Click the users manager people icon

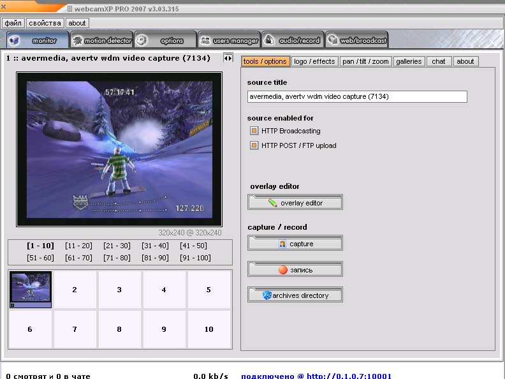tap(205, 41)
